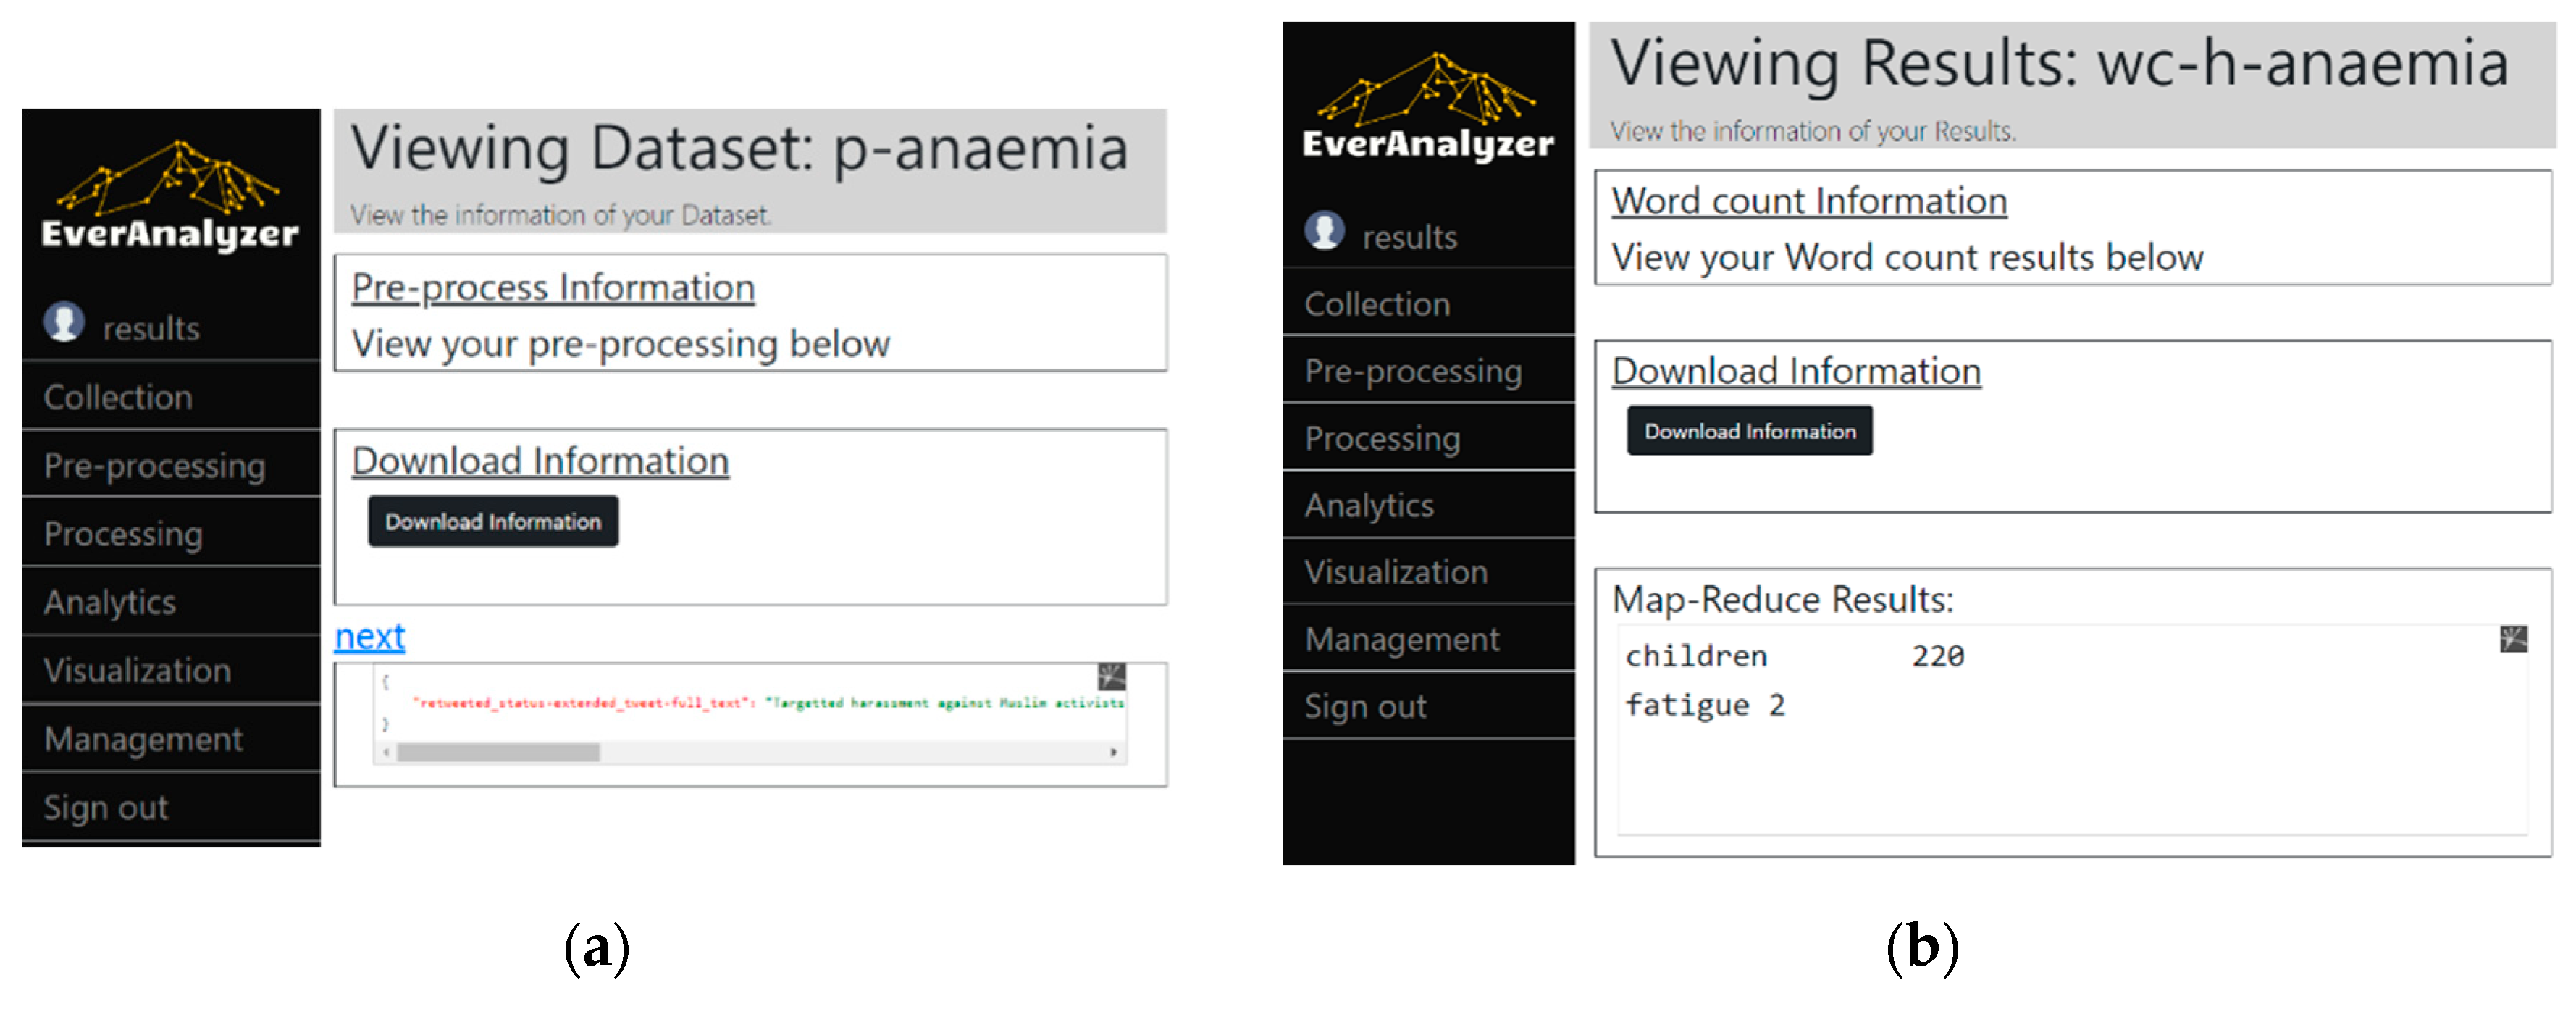The height and width of the screenshot is (1009, 2576).
Task: Click user avatar icon in Viewing Results sidebar
Action: 1324,231
